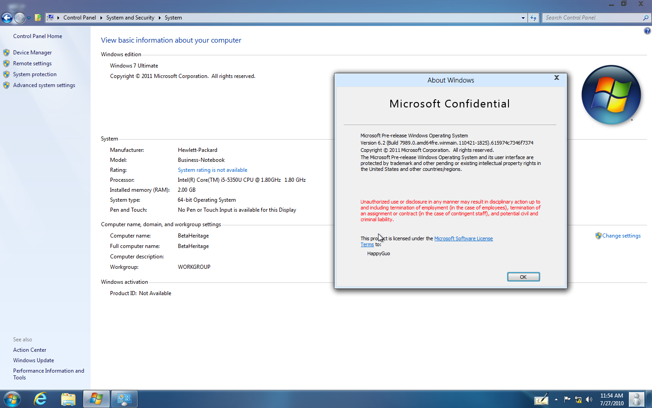The image size is (652, 408).
Task: Click the shield icon beside System protection
Action: coord(6,74)
